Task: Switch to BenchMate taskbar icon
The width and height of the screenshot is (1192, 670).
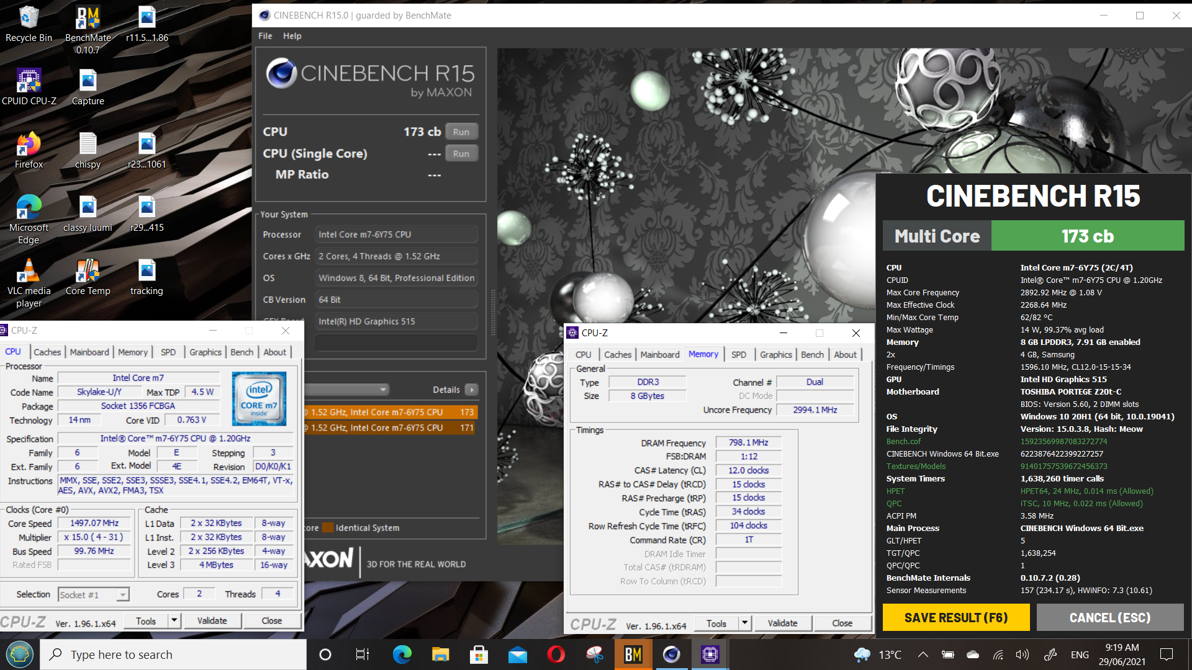Action: [633, 654]
